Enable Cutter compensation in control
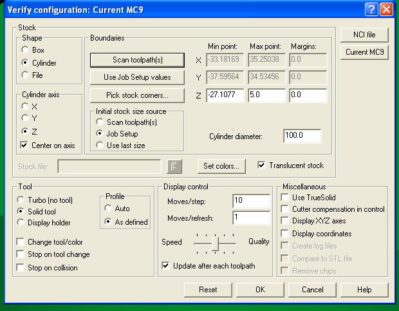The width and height of the screenshot is (399, 311). point(284,209)
